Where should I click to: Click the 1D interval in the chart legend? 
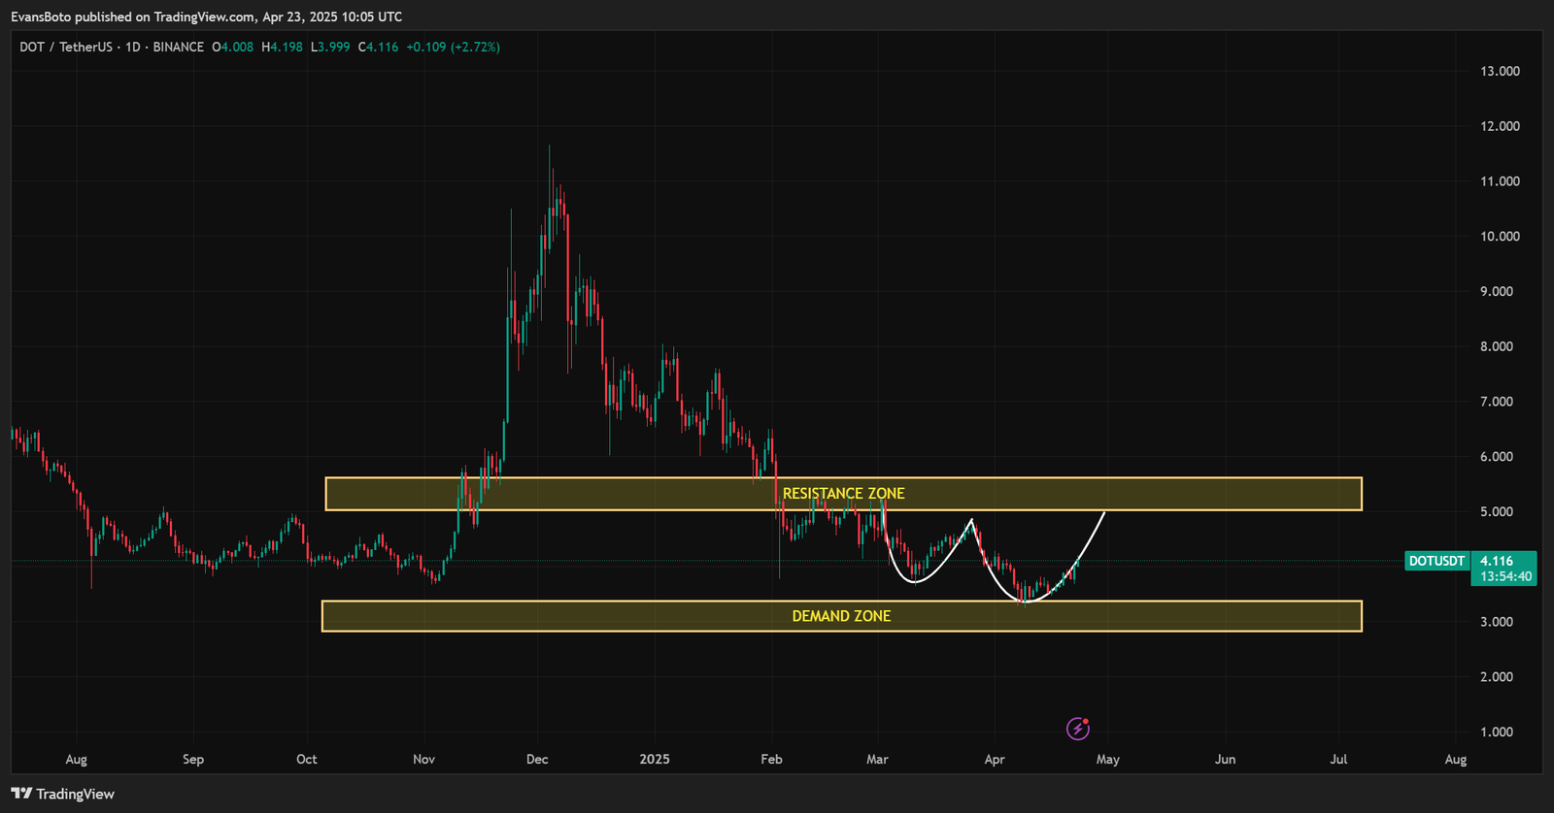coord(133,47)
